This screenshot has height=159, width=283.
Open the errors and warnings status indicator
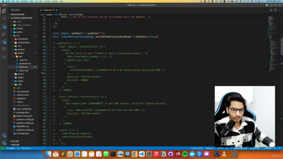pyautogui.click(x=26, y=148)
